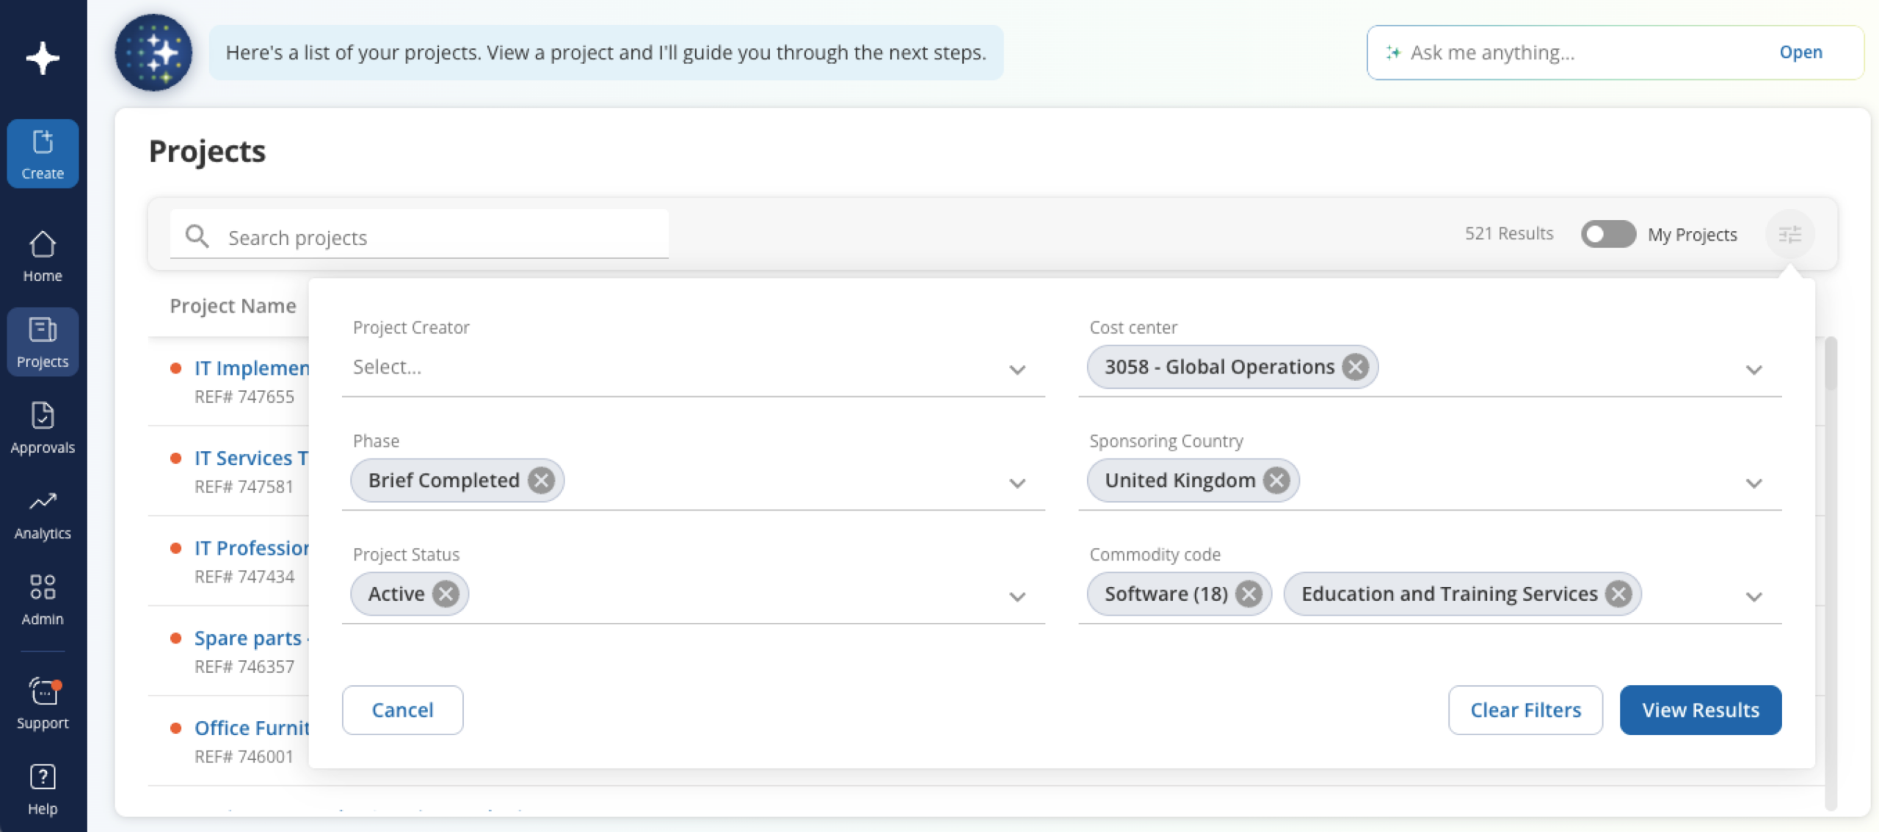Click Open in the Ask me anything box
This screenshot has width=1879, height=832.
[x=1800, y=52]
